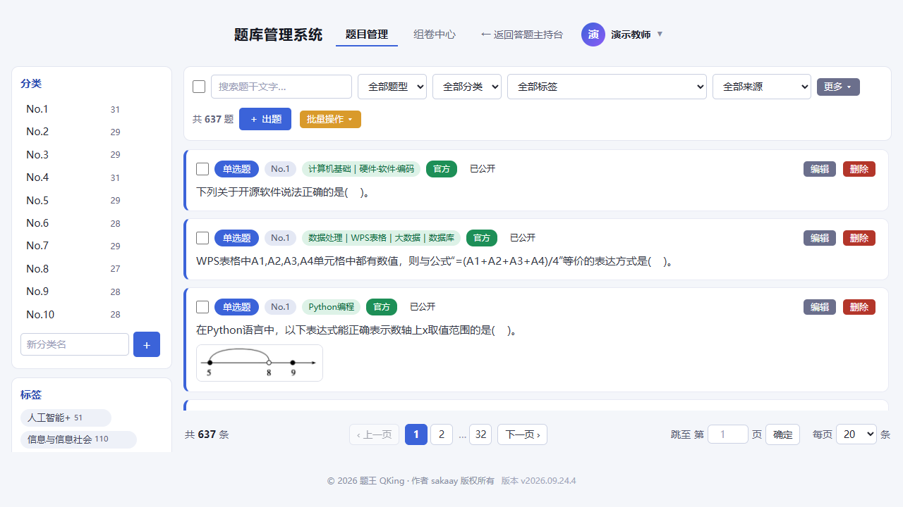The height and width of the screenshot is (507, 903).
Task: Focus the 搜索题干文字 search field
Action: 281,87
